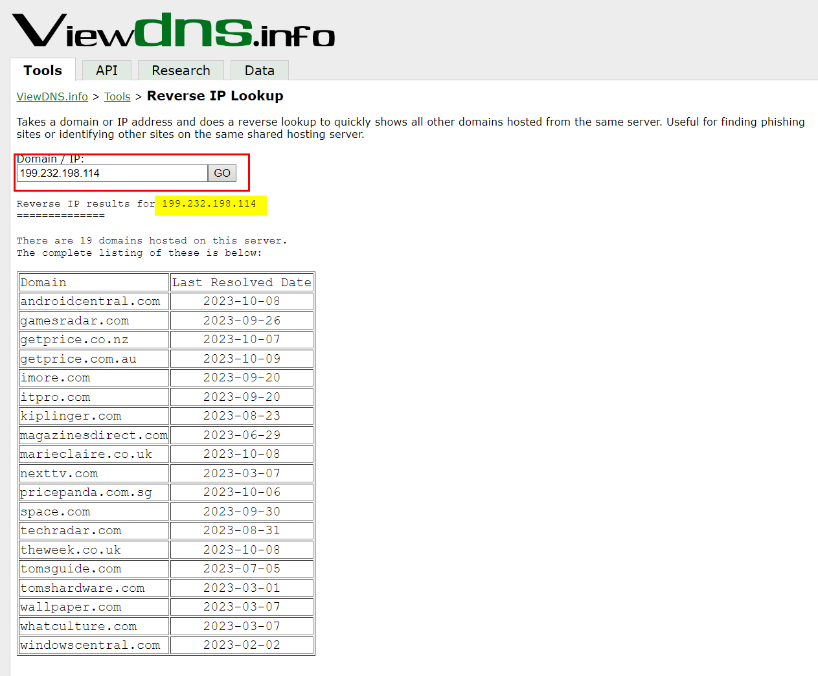Screen dimensions: 818x676
Task: Click the ViewDNS.info logo
Action: tap(174, 30)
